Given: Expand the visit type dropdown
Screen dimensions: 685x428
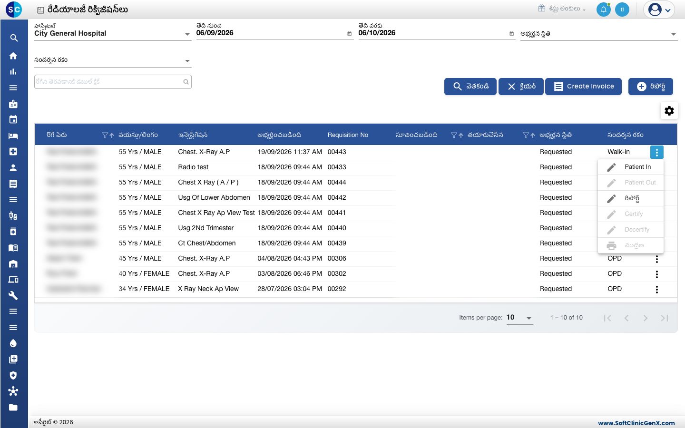Looking at the screenshot, I should [x=113, y=60].
